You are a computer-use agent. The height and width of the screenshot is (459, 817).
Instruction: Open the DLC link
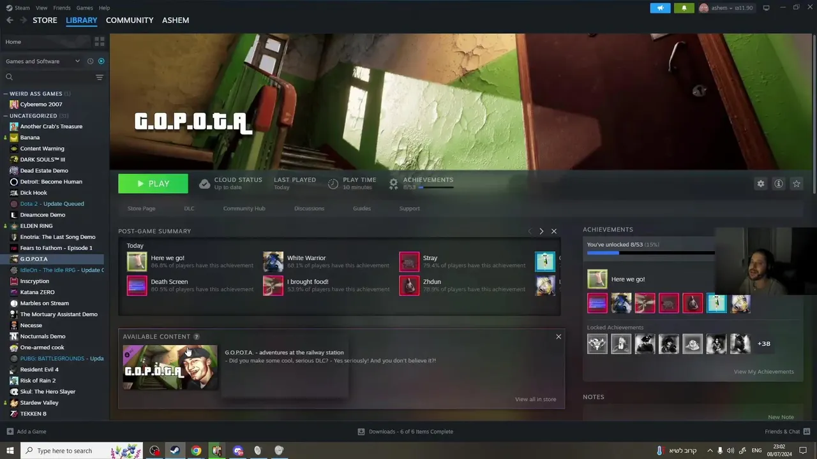tap(189, 208)
